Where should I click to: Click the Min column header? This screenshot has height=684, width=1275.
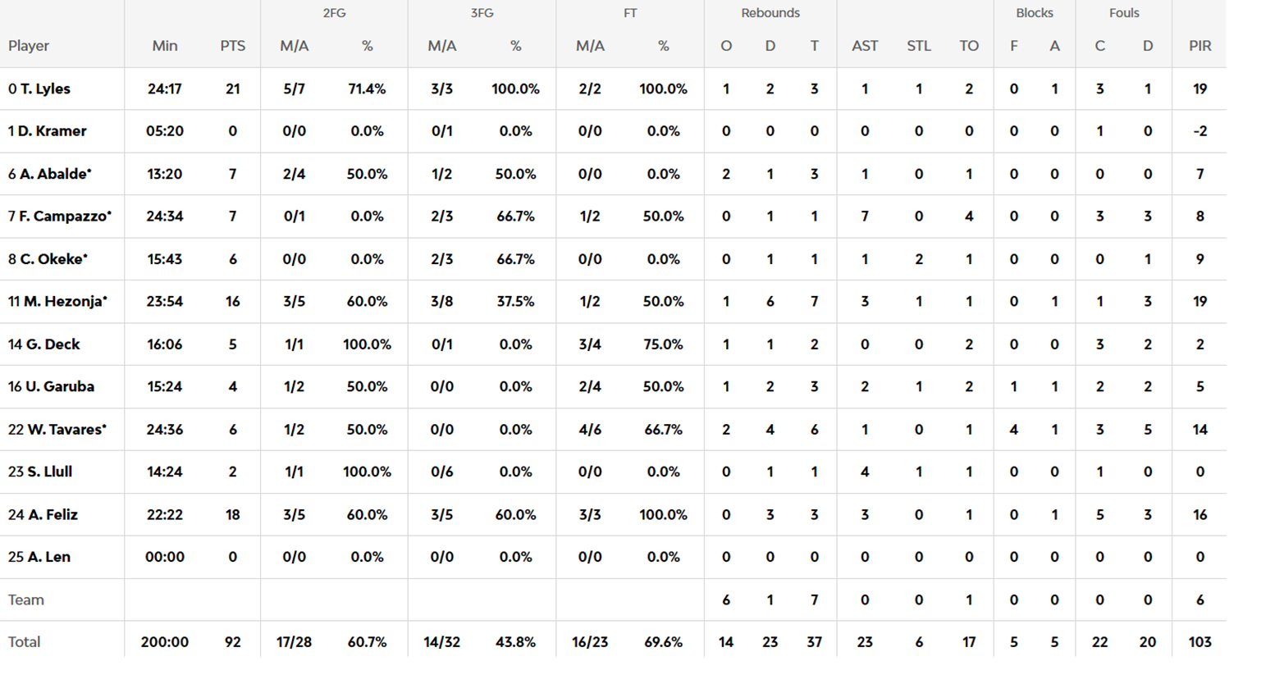click(x=165, y=46)
